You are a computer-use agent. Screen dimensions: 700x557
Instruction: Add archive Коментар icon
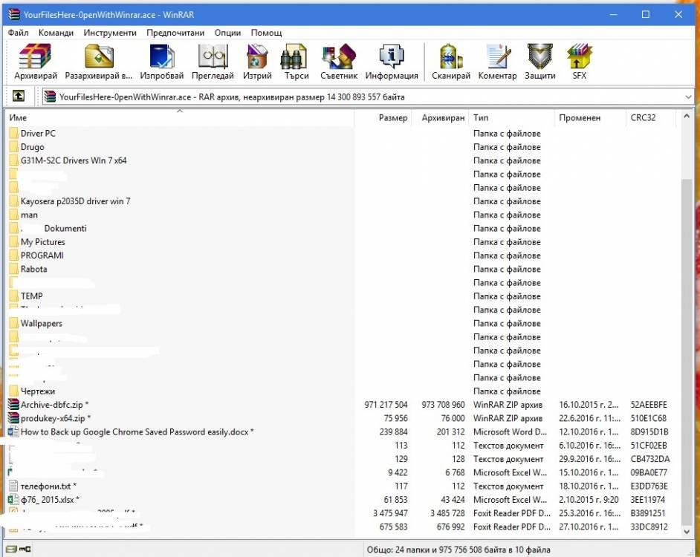click(498, 56)
